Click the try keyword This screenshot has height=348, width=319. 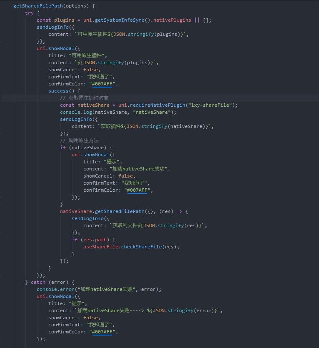(x=29, y=13)
